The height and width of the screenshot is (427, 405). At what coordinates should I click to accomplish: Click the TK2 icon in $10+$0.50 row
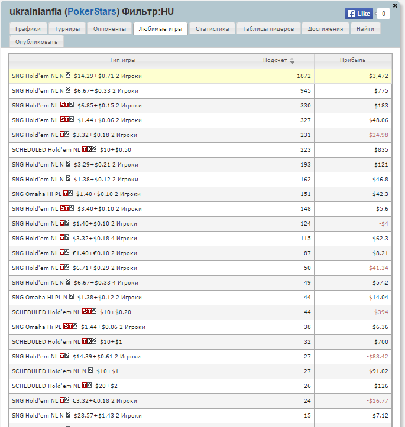(x=89, y=149)
